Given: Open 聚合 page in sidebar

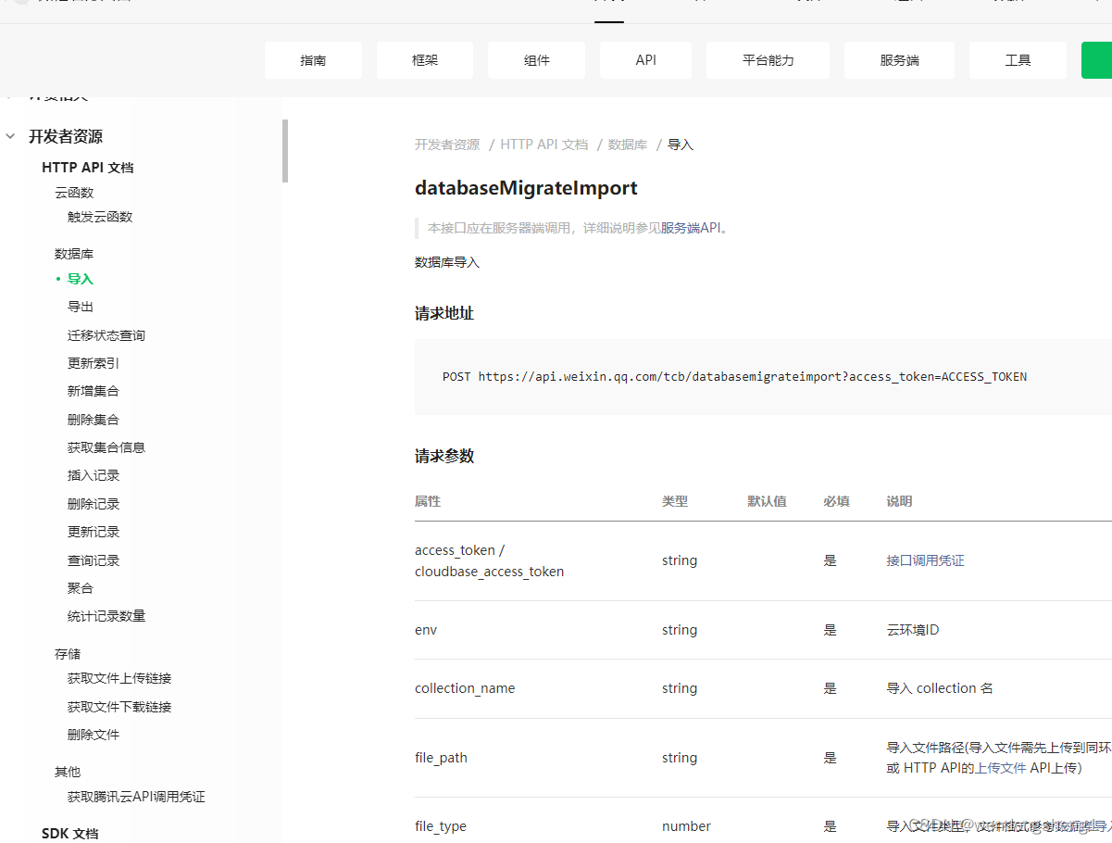Looking at the screenshot, I should click(x=81, y=588).
